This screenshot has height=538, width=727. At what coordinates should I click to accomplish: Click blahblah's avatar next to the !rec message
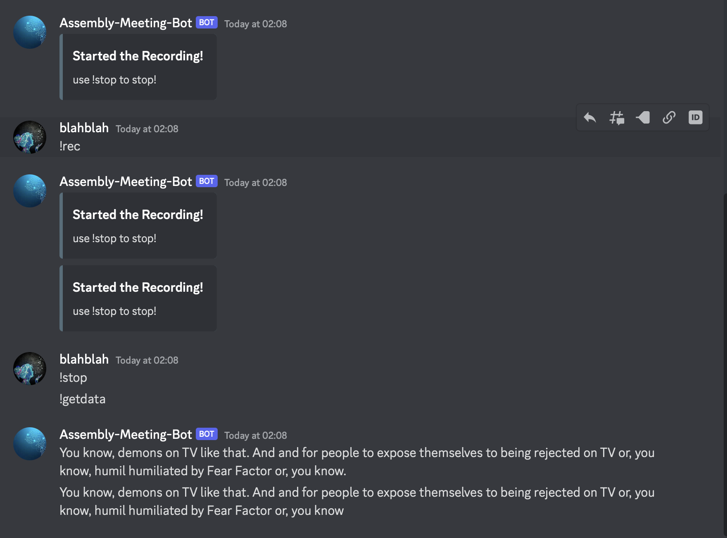click(x=29, y=137)
